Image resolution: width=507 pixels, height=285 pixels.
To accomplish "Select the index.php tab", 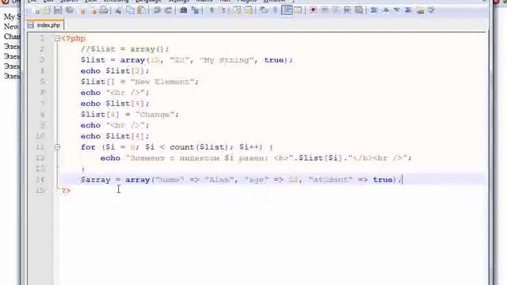I will [x=44, y=25].
